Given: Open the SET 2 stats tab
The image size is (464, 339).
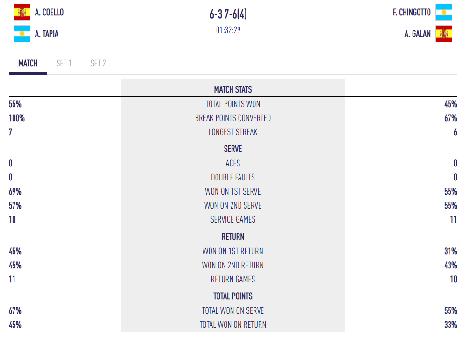Looking at the screenshot, I should (x=98, y=63).
